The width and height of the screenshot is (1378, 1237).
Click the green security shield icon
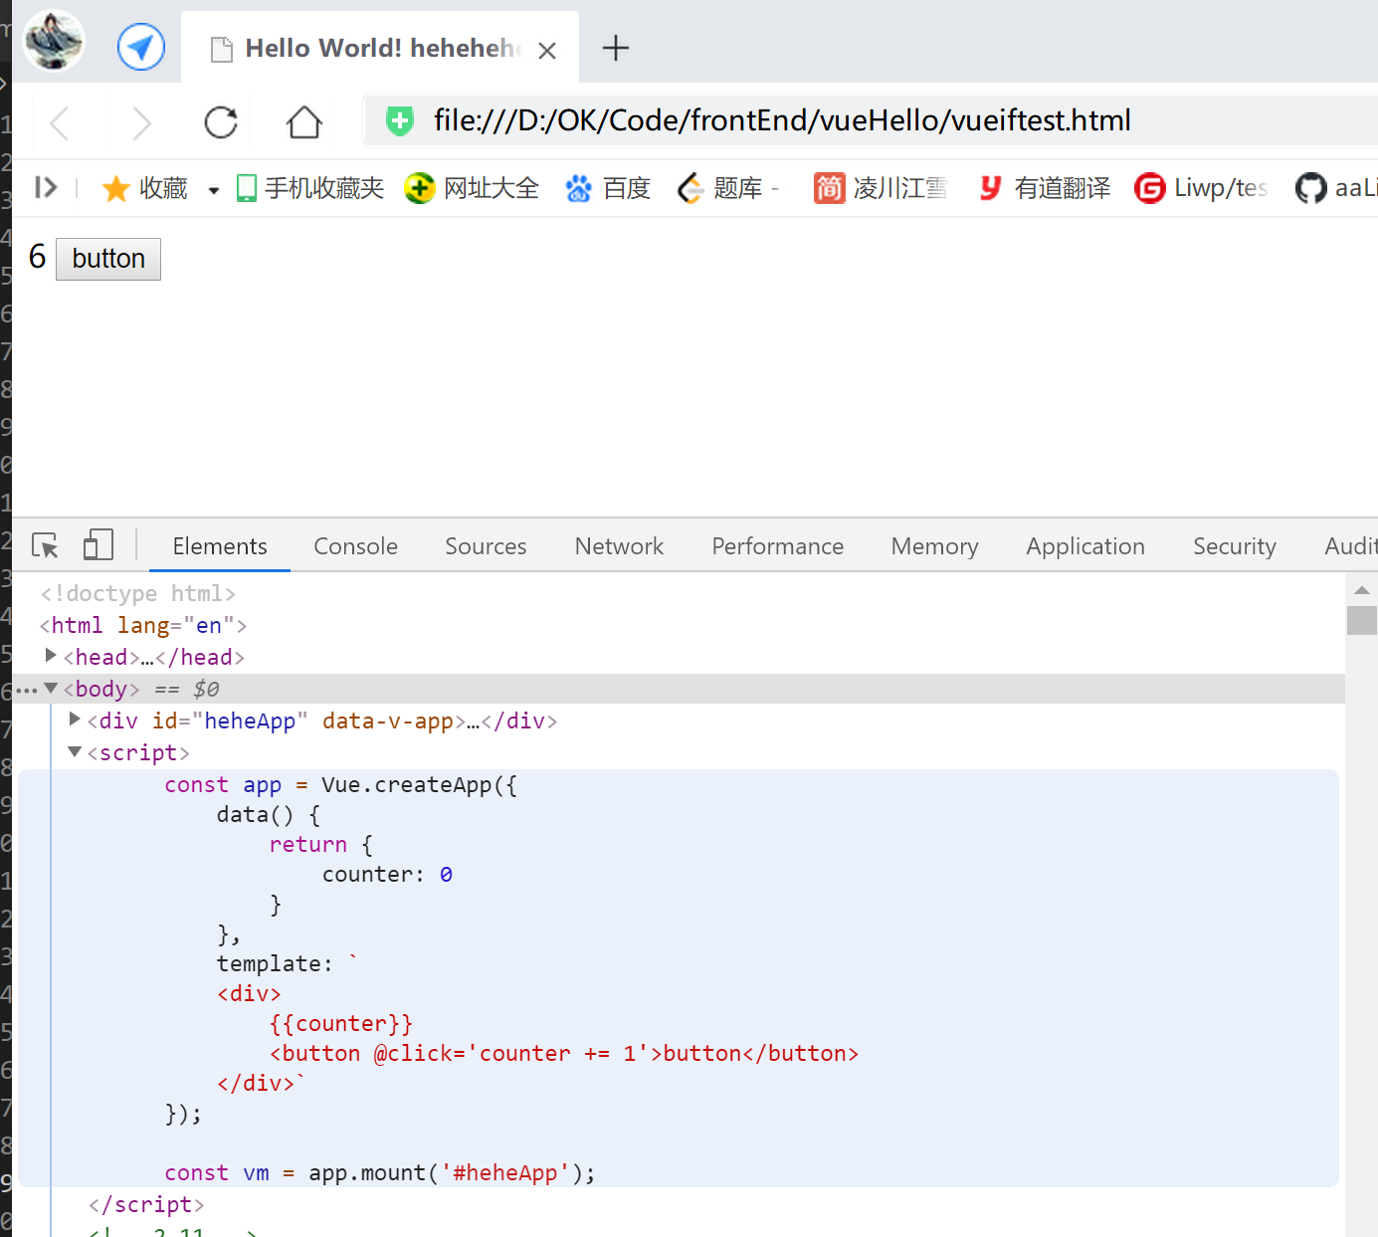pos(400,121)
